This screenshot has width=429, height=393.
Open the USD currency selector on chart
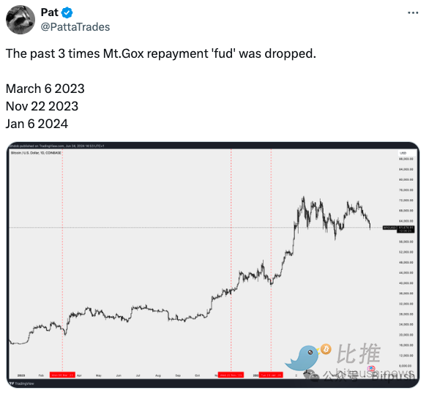[403, 153]
